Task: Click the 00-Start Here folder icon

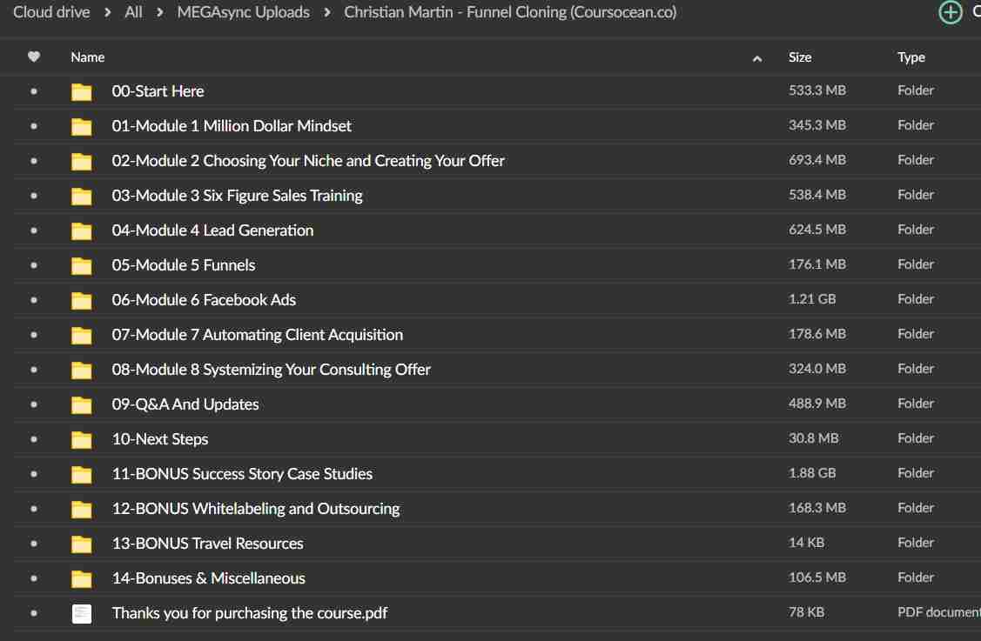Action: click(x=81, y=92)
